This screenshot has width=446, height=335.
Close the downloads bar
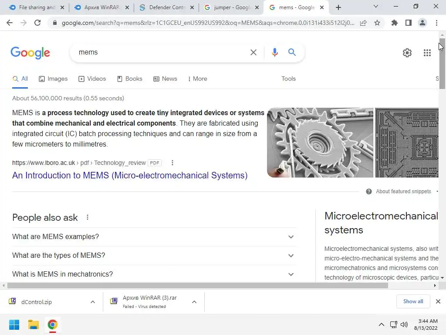tap(438, 301)
